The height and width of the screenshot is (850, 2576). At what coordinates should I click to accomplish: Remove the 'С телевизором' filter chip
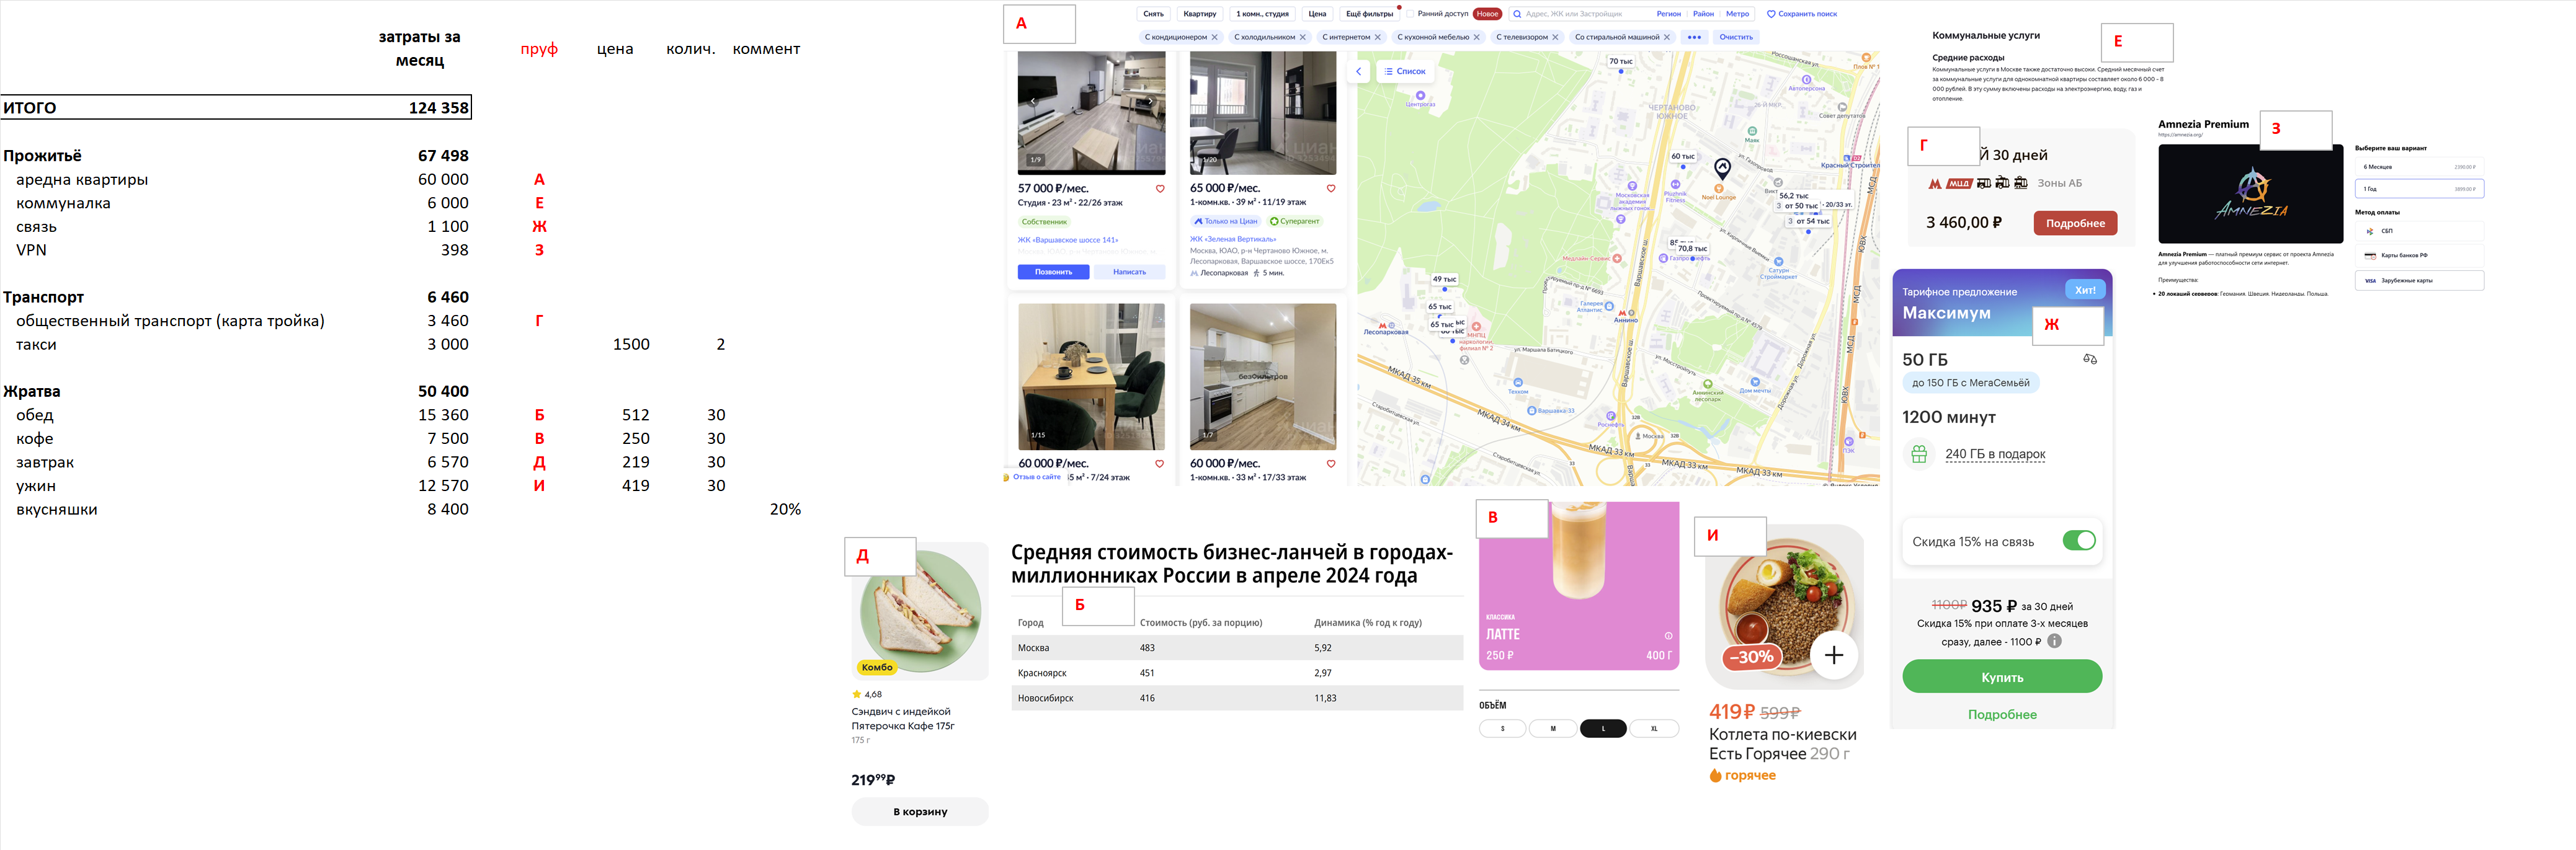click(x=1555, y=37)
